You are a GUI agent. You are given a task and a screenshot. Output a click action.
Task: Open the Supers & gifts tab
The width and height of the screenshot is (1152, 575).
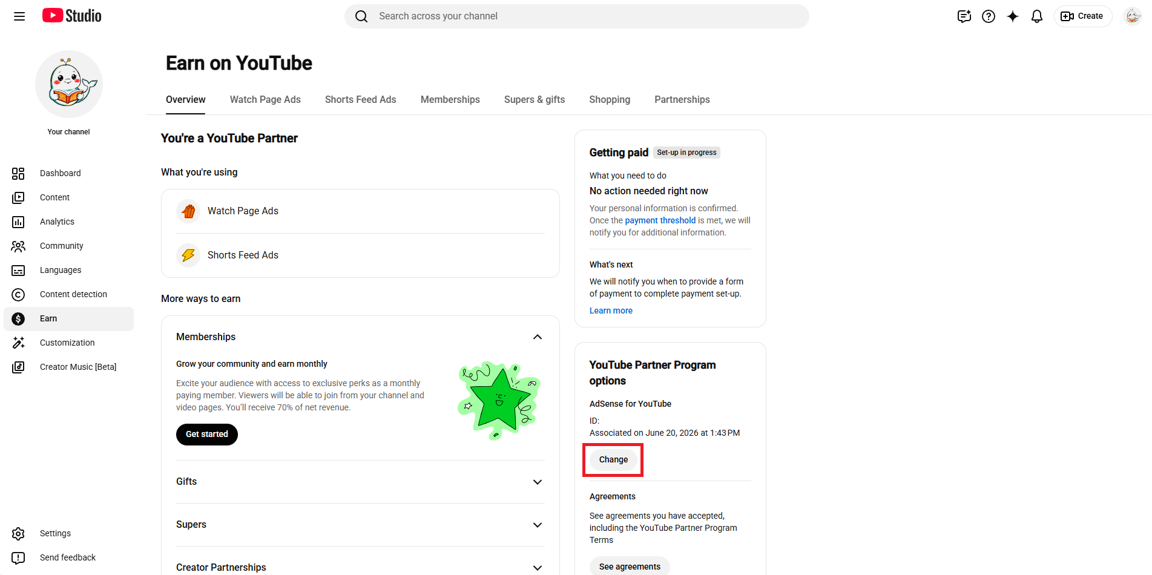coord(535,100)
